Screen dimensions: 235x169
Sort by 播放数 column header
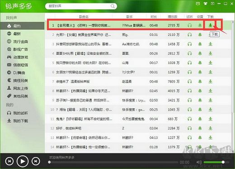(173, 17)
